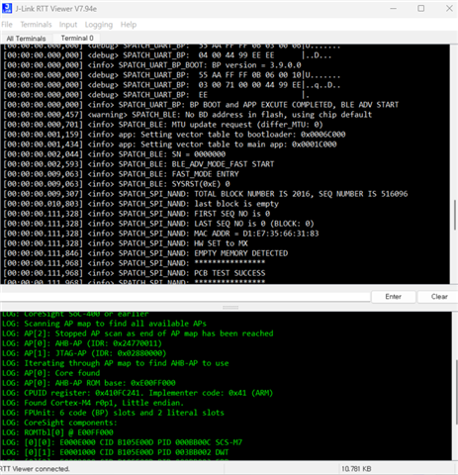
Task: Select the '[0][1]: E0001000 ... DWT' line
Action: 115,452
